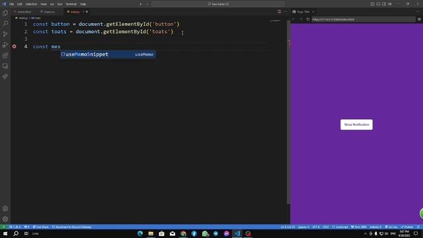Change the UTF-8 encoding setting

click(316, 227)
